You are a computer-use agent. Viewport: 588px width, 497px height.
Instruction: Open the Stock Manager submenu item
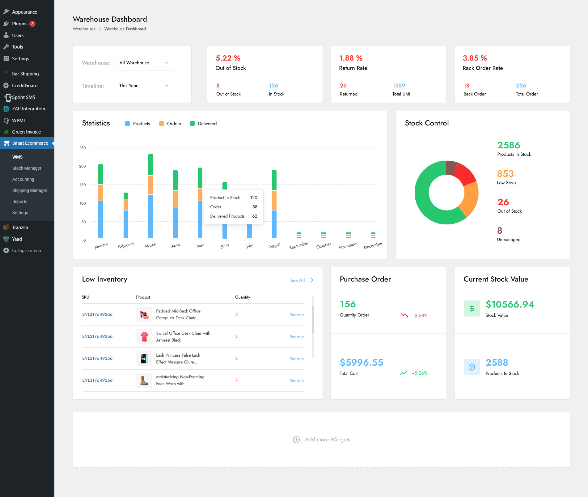(x=27, y=168)
